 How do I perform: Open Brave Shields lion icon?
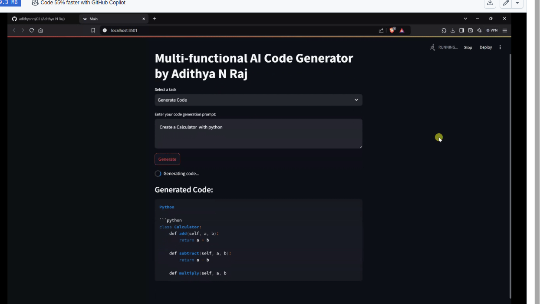[392, 30]
